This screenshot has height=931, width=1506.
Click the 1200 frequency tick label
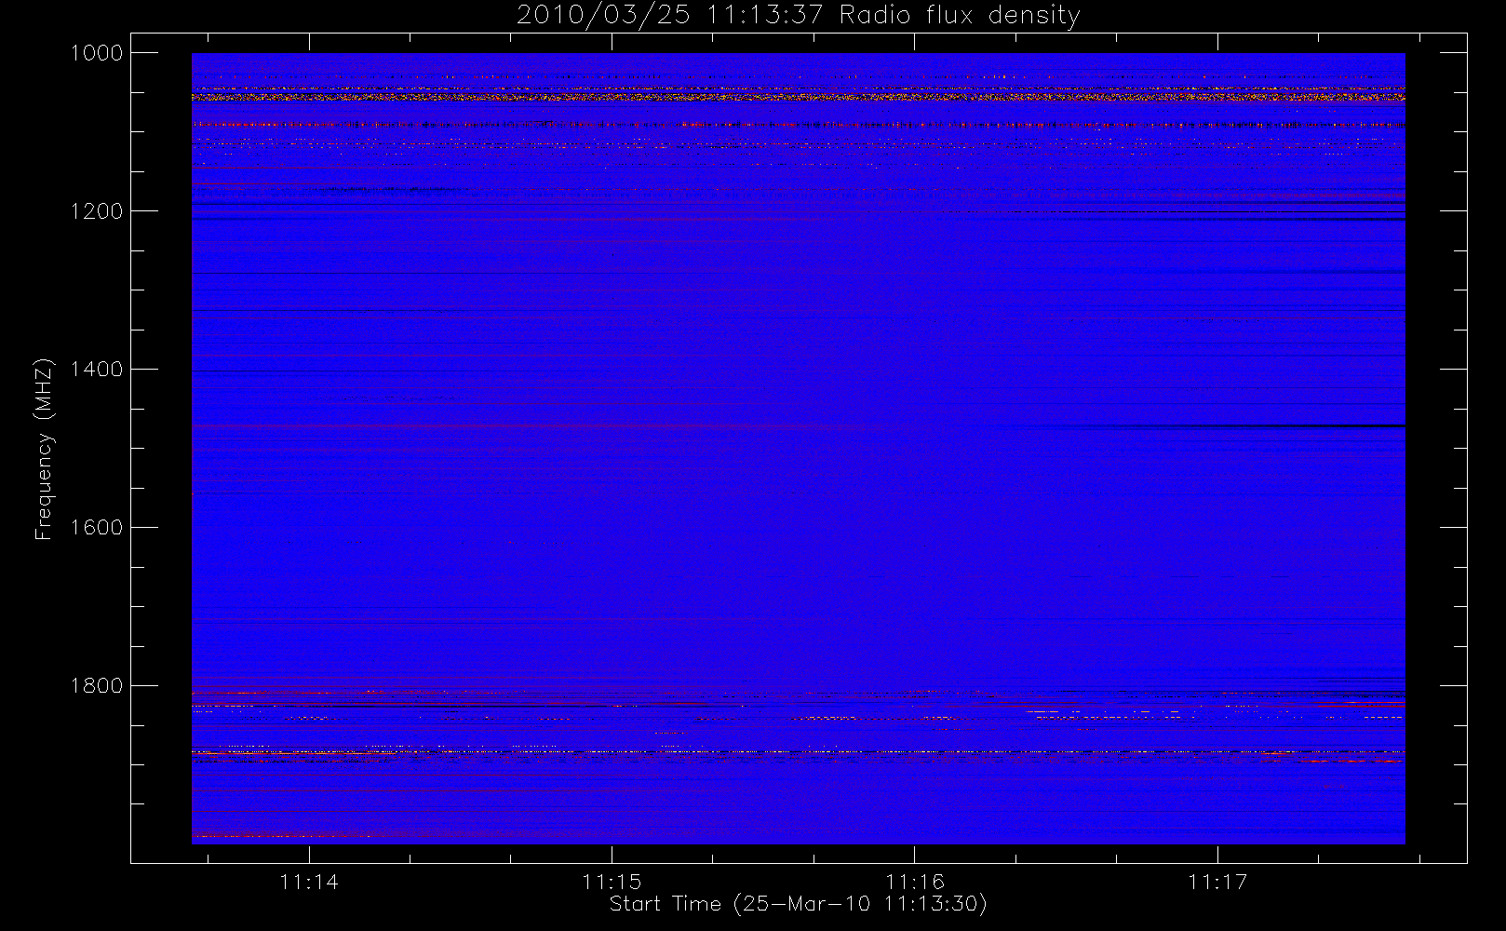click(97, 211)
